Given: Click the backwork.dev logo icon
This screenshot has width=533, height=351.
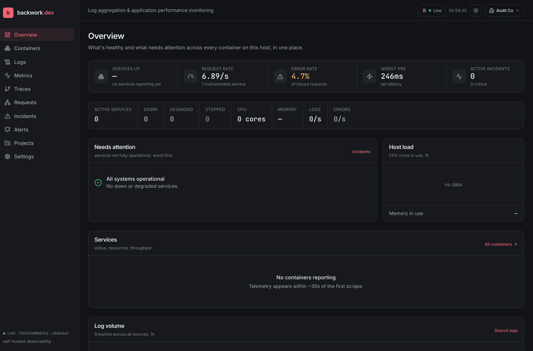Looking at the screenshot, I should pos(8,12).
